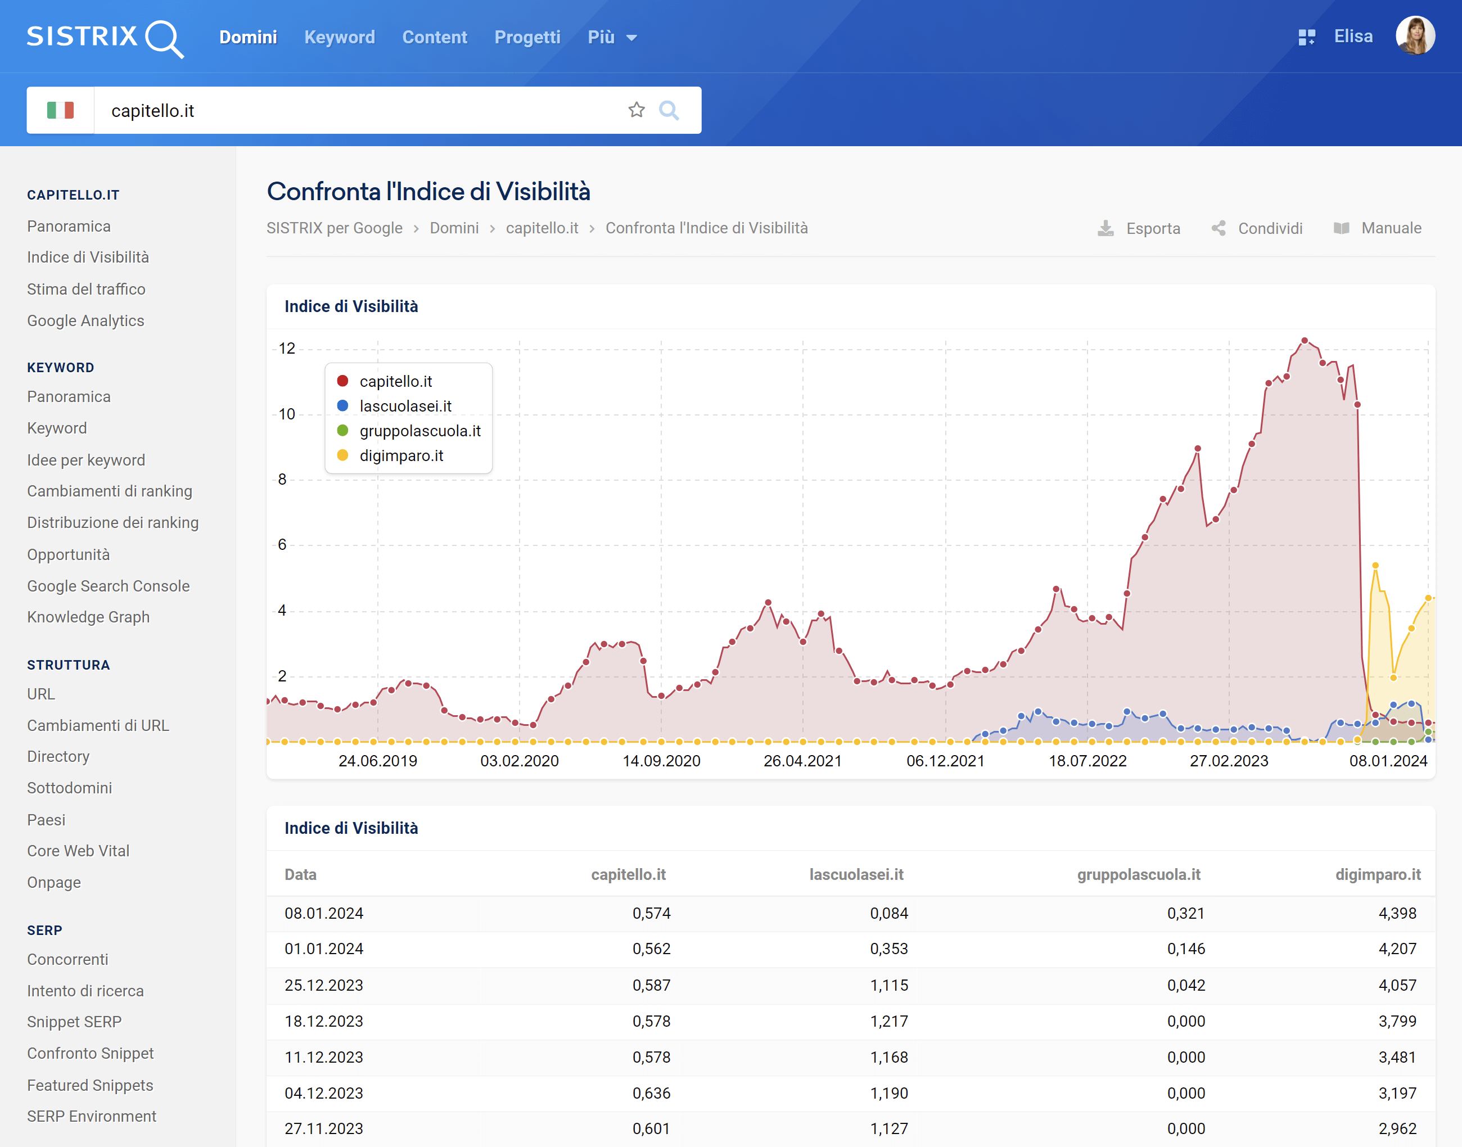Click the Data column header
Image resolution: width=1462 pixels, height=1147 pixels.
click(x=300, y=874)
